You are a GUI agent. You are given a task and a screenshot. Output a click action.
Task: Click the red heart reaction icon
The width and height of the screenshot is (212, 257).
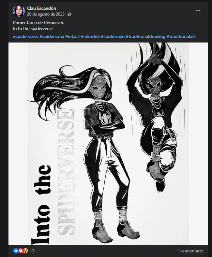tap(21, 250)
